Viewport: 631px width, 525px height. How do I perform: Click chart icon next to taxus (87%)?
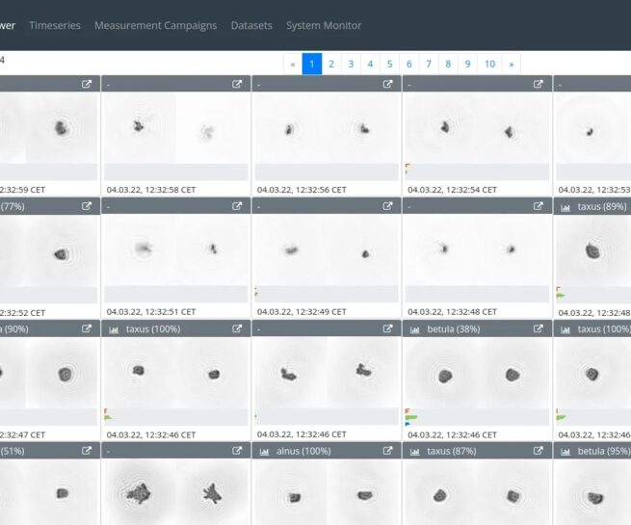415,452
